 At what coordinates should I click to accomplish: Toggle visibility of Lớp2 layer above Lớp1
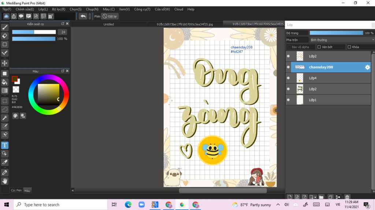(x=288, y=89)
